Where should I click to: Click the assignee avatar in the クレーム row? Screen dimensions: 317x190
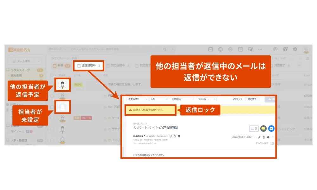(62, 118)
